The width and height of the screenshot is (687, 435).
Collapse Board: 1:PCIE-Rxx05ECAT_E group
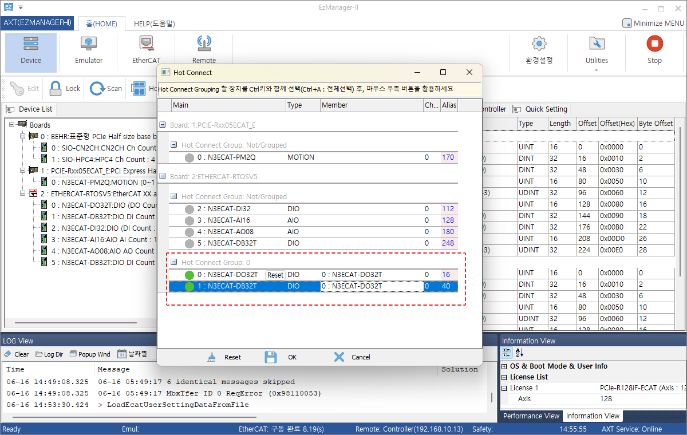point(163,125)
